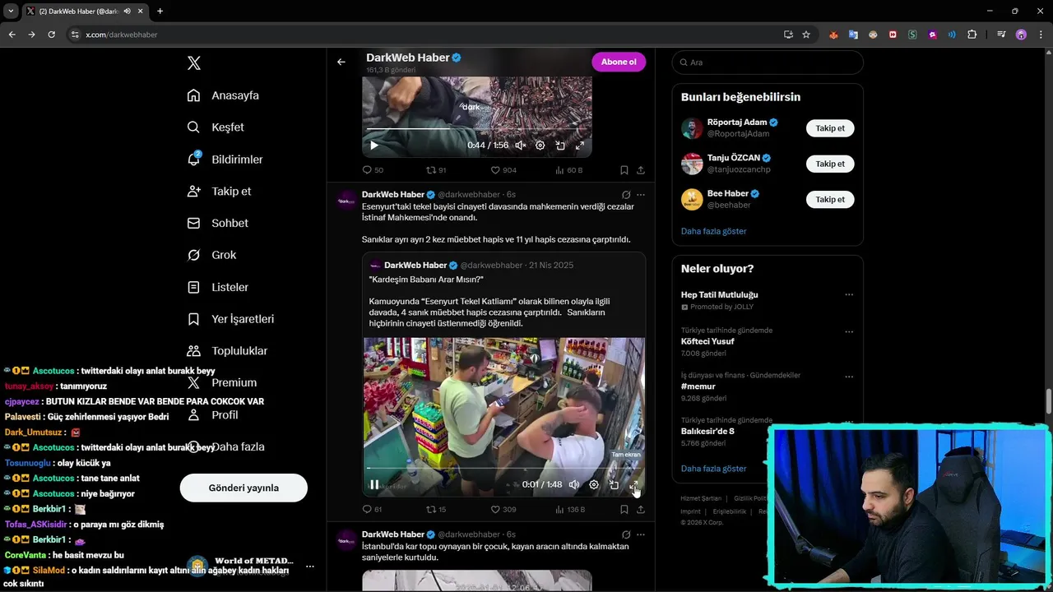Follow Bee Haber with Takip et
The height and width of the screenshot is (592, 1053).
[x=830, y=199]
